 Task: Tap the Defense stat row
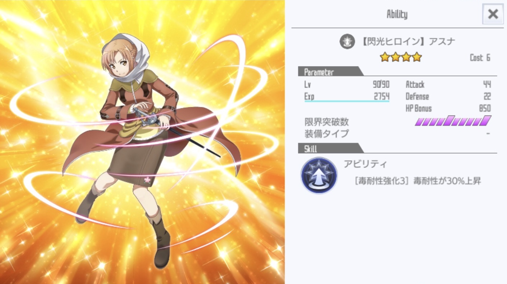click(x=448, y=97)
